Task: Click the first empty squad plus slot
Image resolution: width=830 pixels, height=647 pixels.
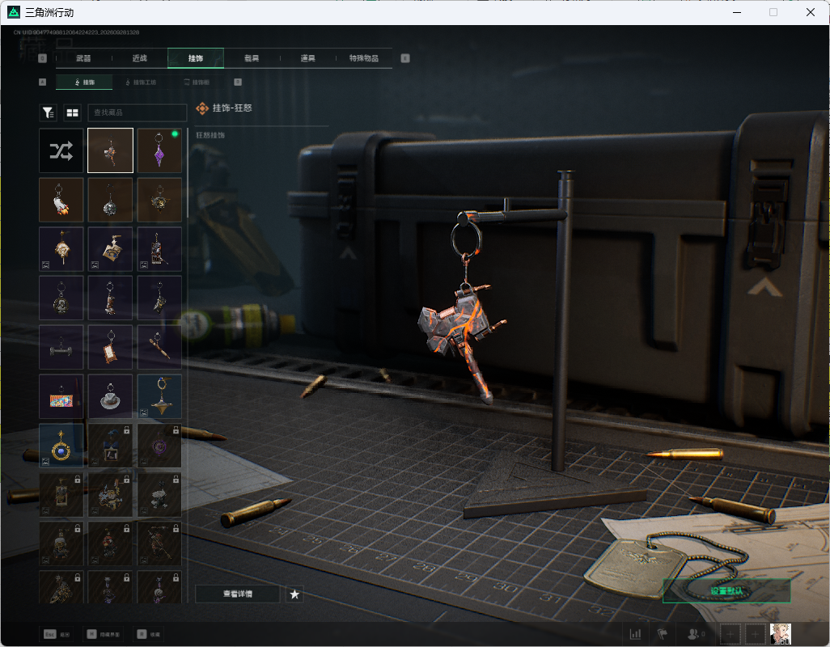Action: click(730, 633)
